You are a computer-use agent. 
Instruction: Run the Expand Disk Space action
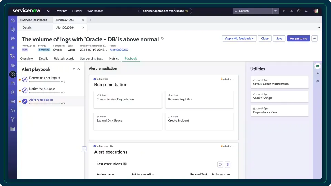pos(128,121)
